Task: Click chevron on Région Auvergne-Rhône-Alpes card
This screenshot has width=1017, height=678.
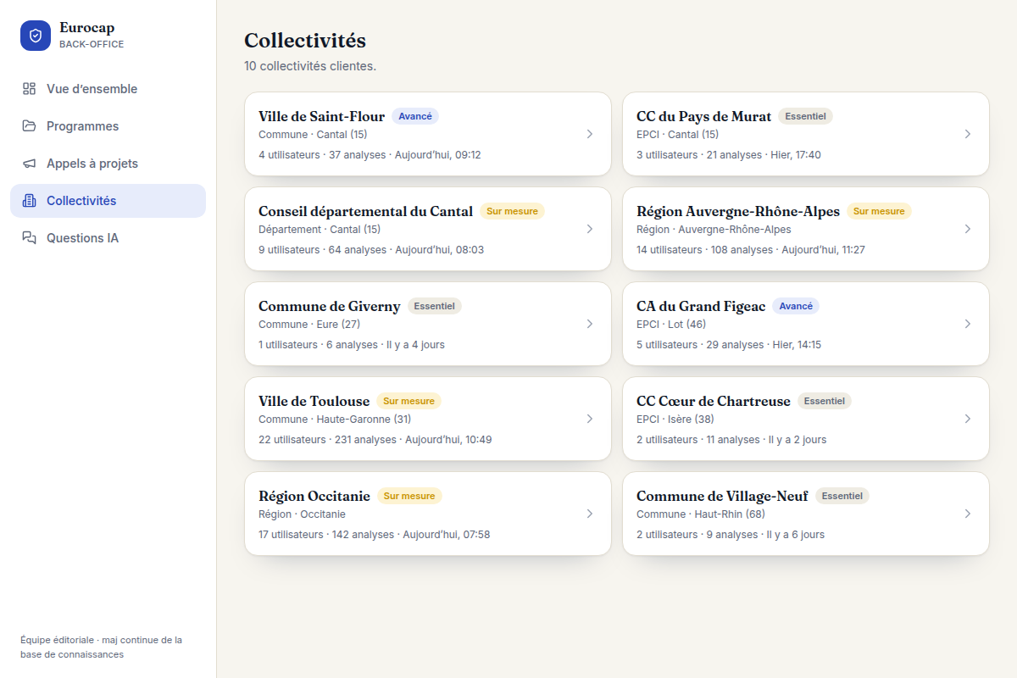Action: coord(968,229)
